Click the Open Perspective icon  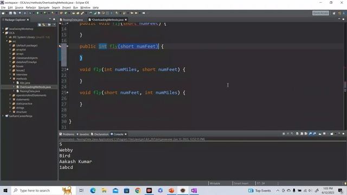tap(334, 13)
